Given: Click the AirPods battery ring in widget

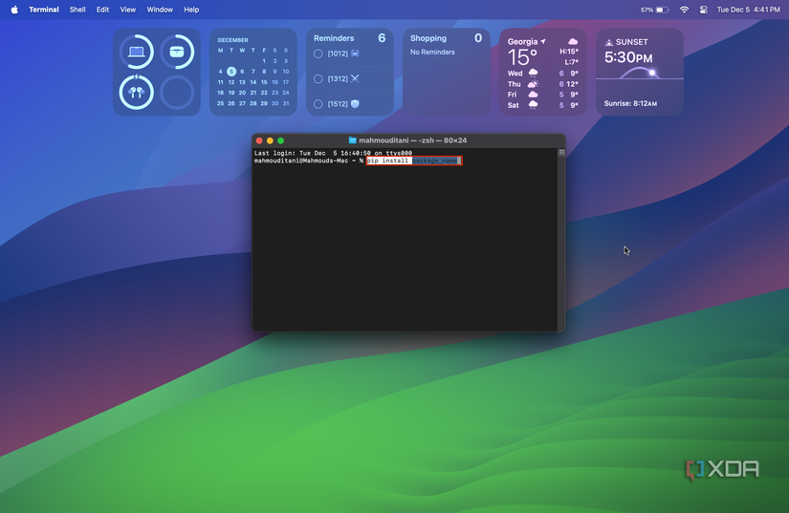Looking at the screenshot, I should [x=137, y=92].
